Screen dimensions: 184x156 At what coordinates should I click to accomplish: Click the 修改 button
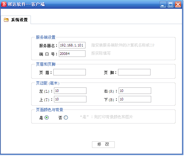[x=103, y=145]
